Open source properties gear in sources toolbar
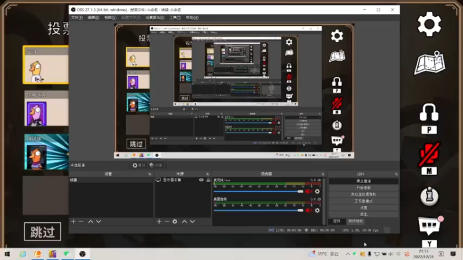The image size is (463, 260). point(175,221)
